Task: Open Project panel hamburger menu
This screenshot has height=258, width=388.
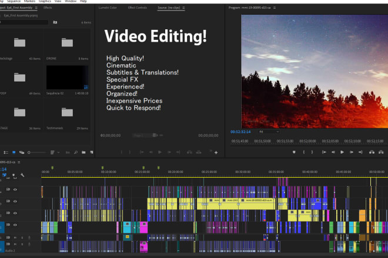Action: coord(36,8)
